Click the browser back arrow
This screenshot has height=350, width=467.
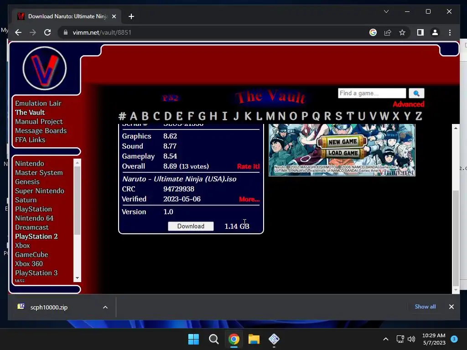pos(18,32)
